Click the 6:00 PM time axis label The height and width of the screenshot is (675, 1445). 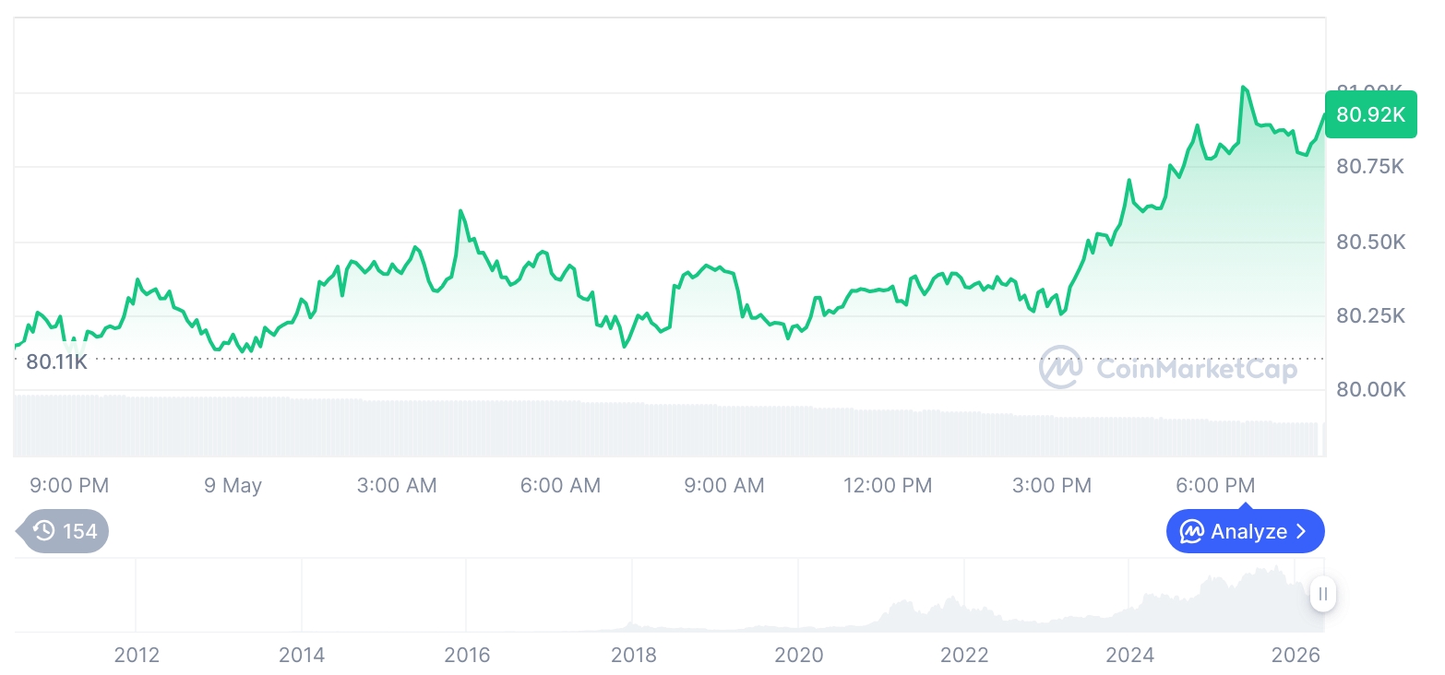click(1215, 485)
